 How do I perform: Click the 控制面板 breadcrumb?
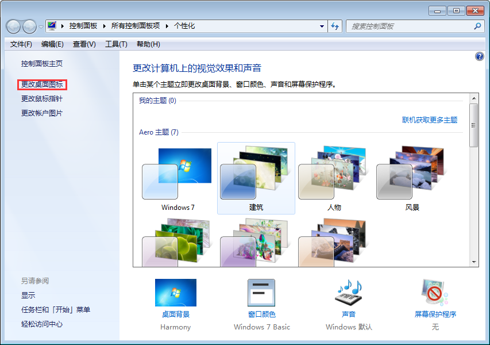tap(83, 26)
